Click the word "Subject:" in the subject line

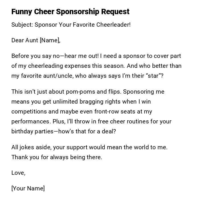click(x=22, y=25)
